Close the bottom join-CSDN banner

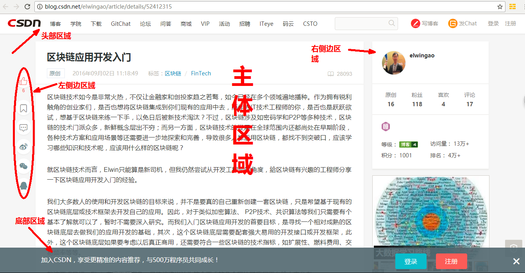[516, 261]
